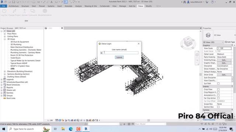Switch to the Systems ribbon tab
This screenshot has width=236, height=132.
click(x=51, y=6)
